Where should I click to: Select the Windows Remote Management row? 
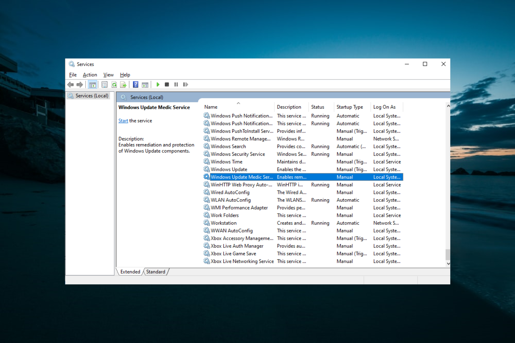click(303, 139)
